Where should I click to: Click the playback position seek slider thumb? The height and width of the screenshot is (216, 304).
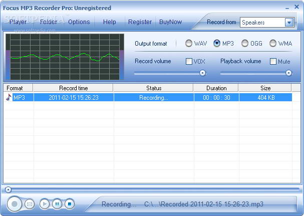point(8,189)
